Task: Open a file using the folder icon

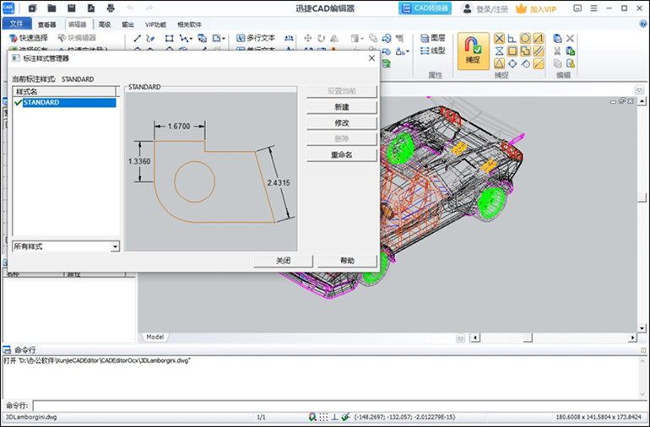Action: [51, 8]
